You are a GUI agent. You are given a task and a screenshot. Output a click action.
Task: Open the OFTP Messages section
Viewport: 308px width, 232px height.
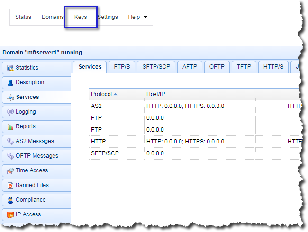(36, 156)
